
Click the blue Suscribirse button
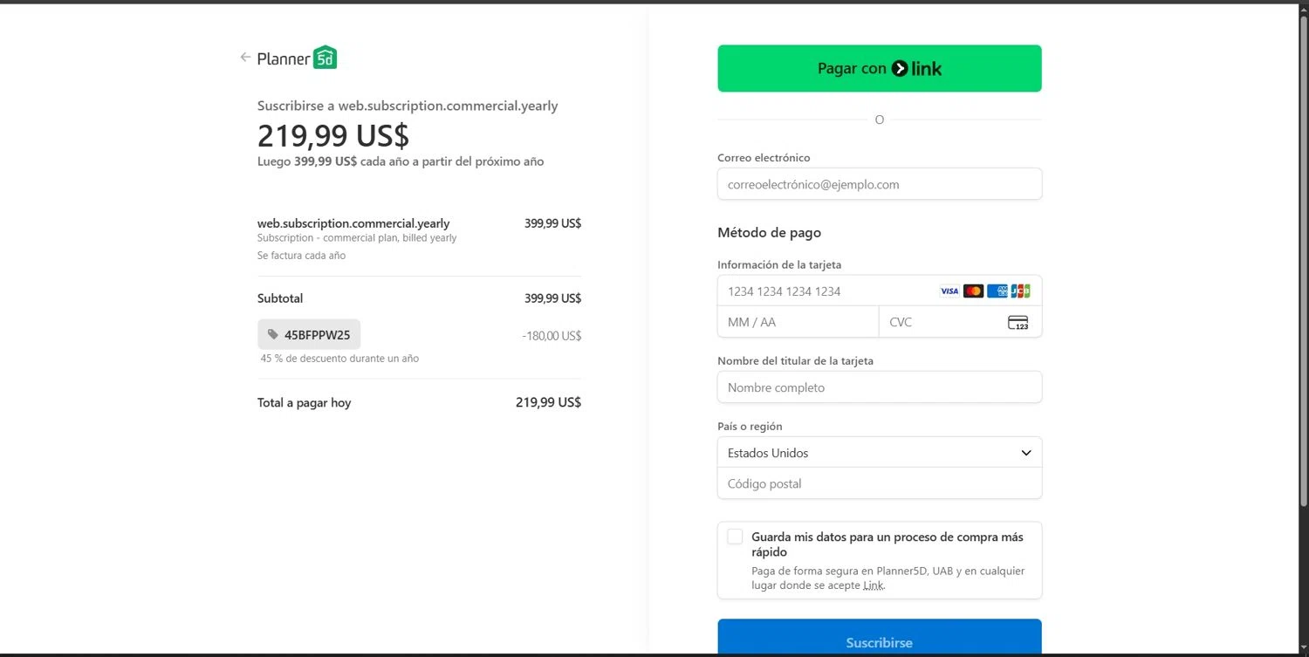(x=880, y=638)
